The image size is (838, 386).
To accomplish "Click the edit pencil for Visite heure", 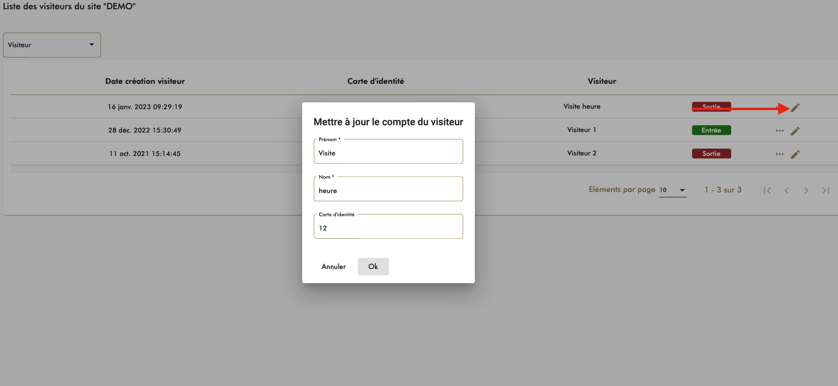I will pos(795,108).
